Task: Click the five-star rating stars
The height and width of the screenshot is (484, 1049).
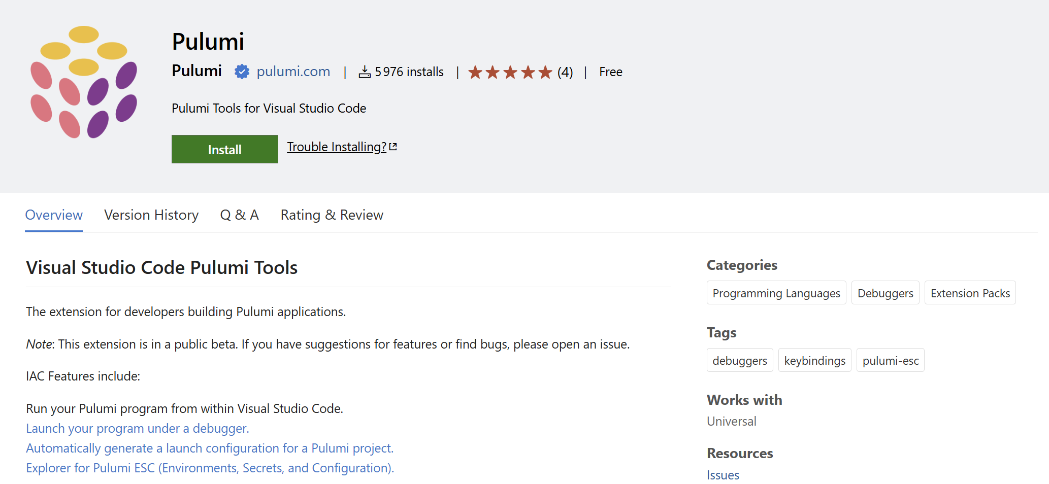Action: click(x=510, y=72)
